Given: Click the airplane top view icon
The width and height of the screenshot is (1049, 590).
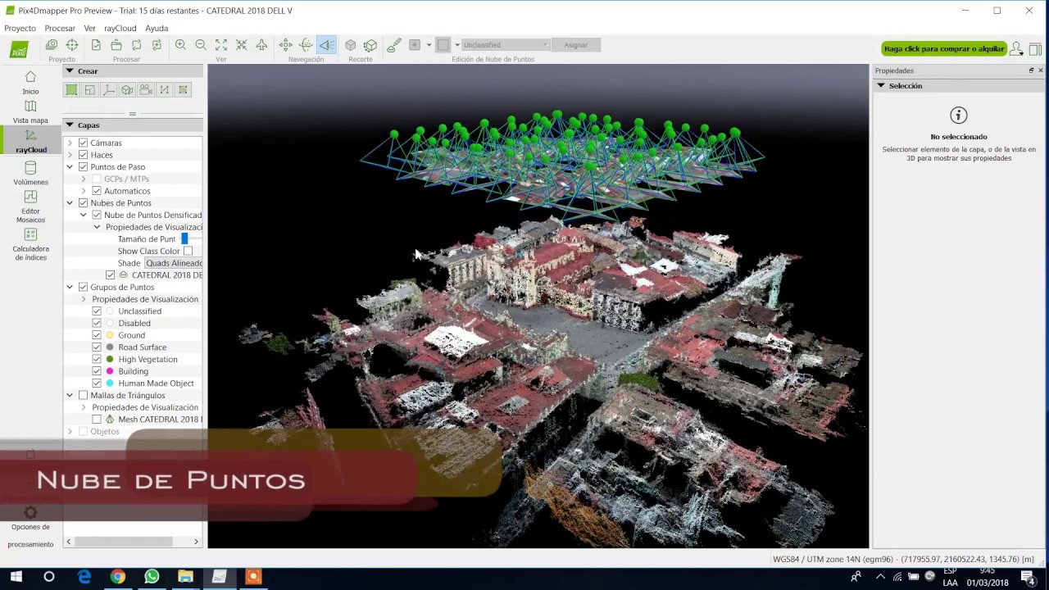Looking at the screenshot, I should tap(261, 45).
